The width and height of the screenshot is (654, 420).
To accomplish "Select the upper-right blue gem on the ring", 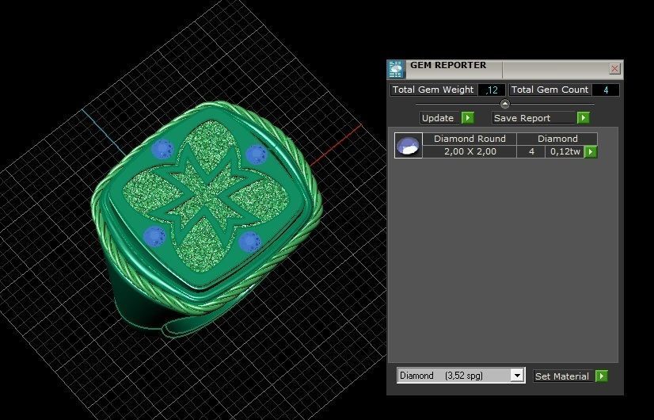I will 256,155.
